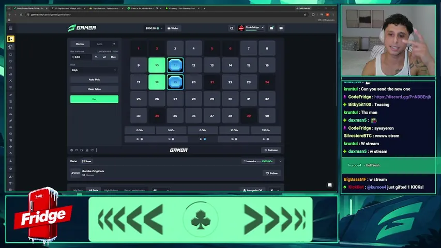
Task: Toggle Incognito Off button
Action: (x=252, y=190)
